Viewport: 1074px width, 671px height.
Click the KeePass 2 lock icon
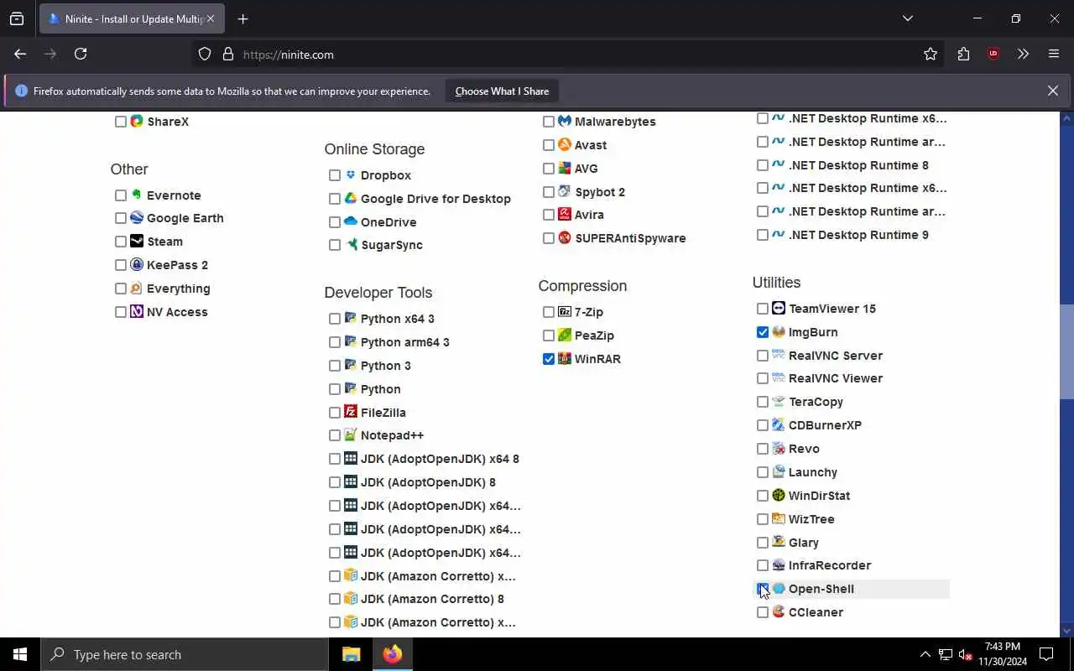[x=137, y=265]
